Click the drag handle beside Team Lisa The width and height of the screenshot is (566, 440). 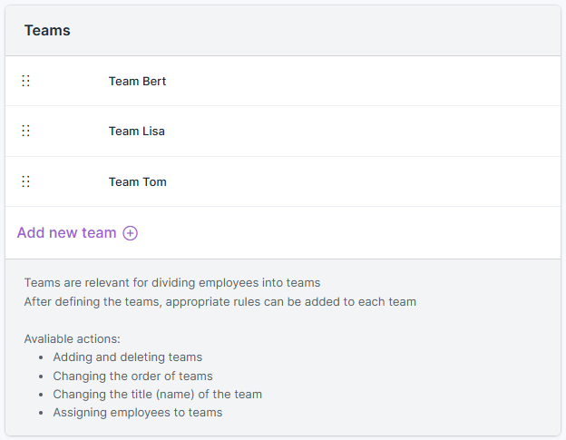pyautogui.click(x=25, y=131)
